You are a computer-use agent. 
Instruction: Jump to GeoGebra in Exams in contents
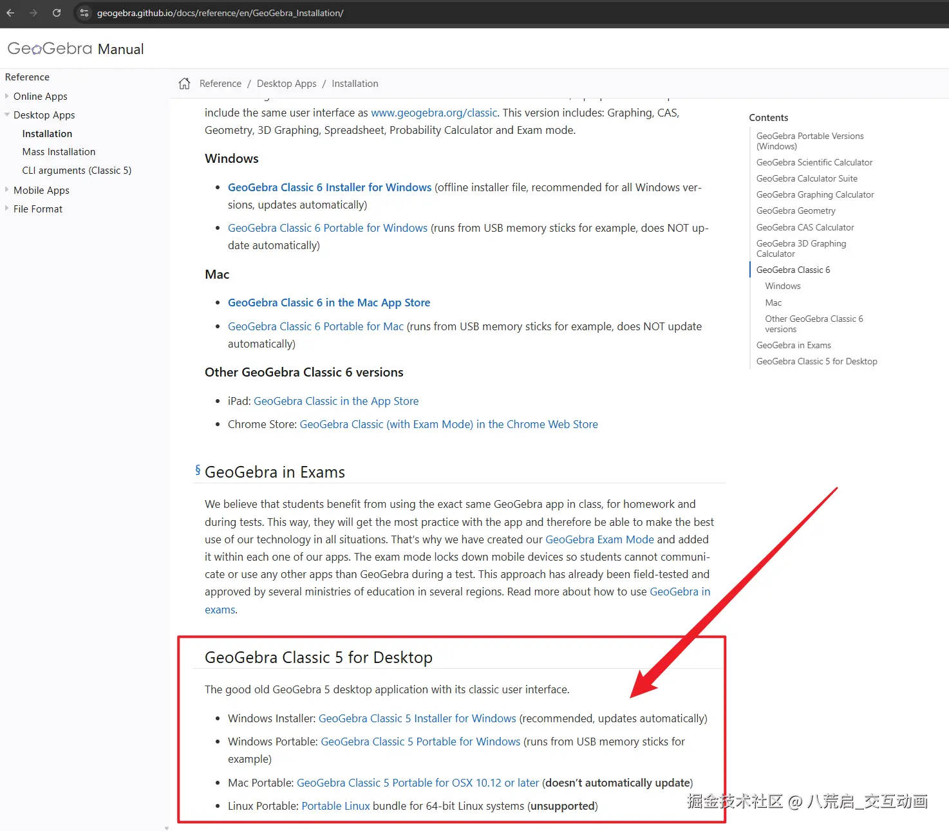point(794,345)
